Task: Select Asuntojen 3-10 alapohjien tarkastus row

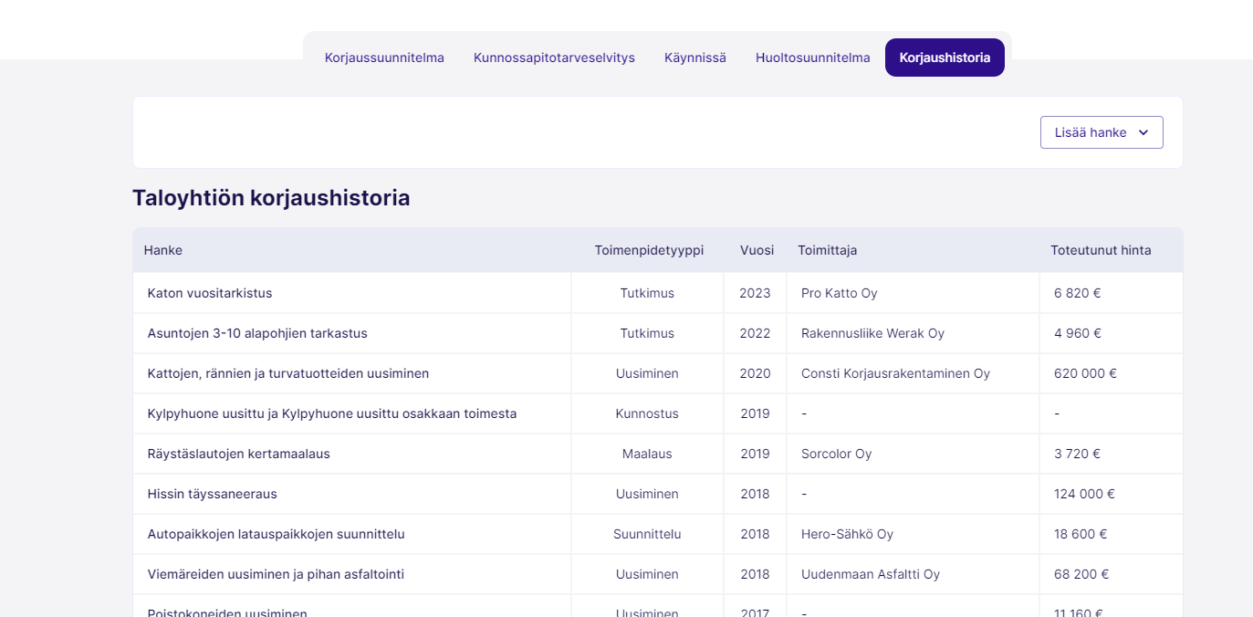Action: click(257, 333)
